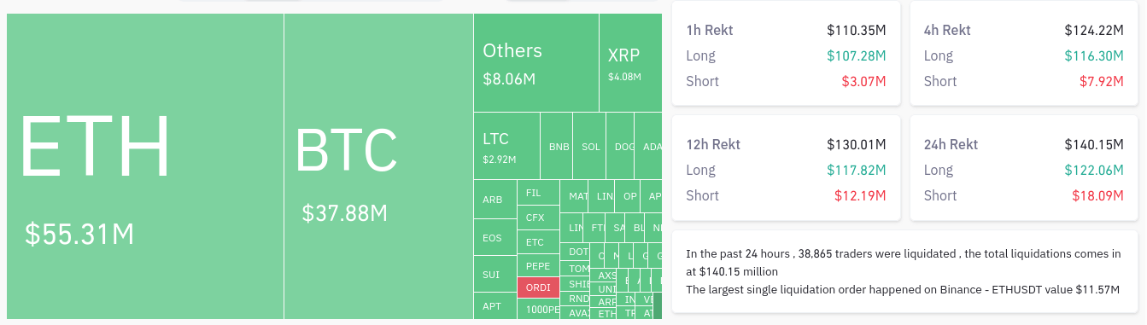Open the 1h Rekt card
1147x325 pixels.
pyautogui.click(x=786, y=55)
